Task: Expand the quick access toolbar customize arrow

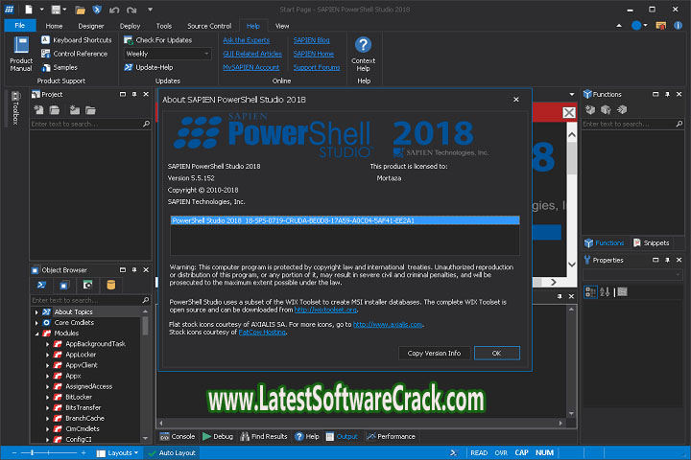Action: 150,10
